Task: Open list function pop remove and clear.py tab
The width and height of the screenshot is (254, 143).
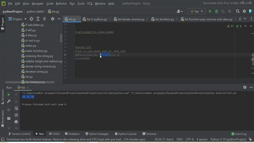Action: pyautogui.click(x=208, y=19)
